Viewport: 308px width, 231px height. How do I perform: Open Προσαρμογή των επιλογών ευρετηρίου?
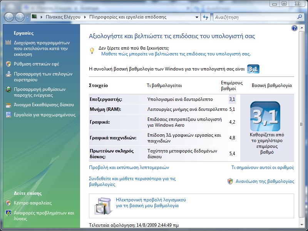(x=43, y=77)
